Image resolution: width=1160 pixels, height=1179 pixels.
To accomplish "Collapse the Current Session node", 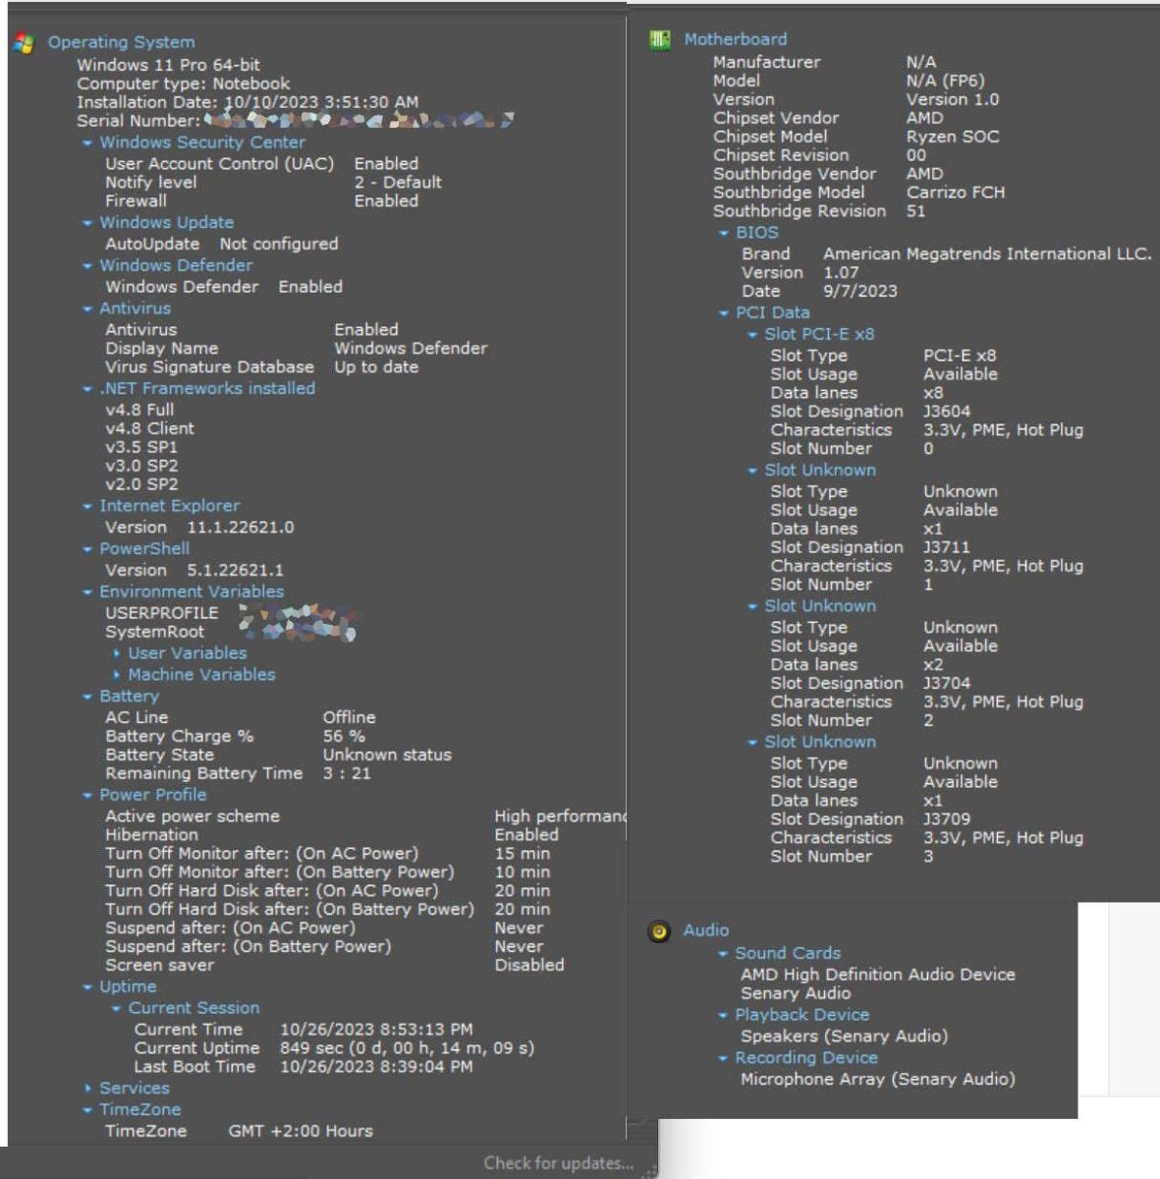I will tap(116, 1010).
